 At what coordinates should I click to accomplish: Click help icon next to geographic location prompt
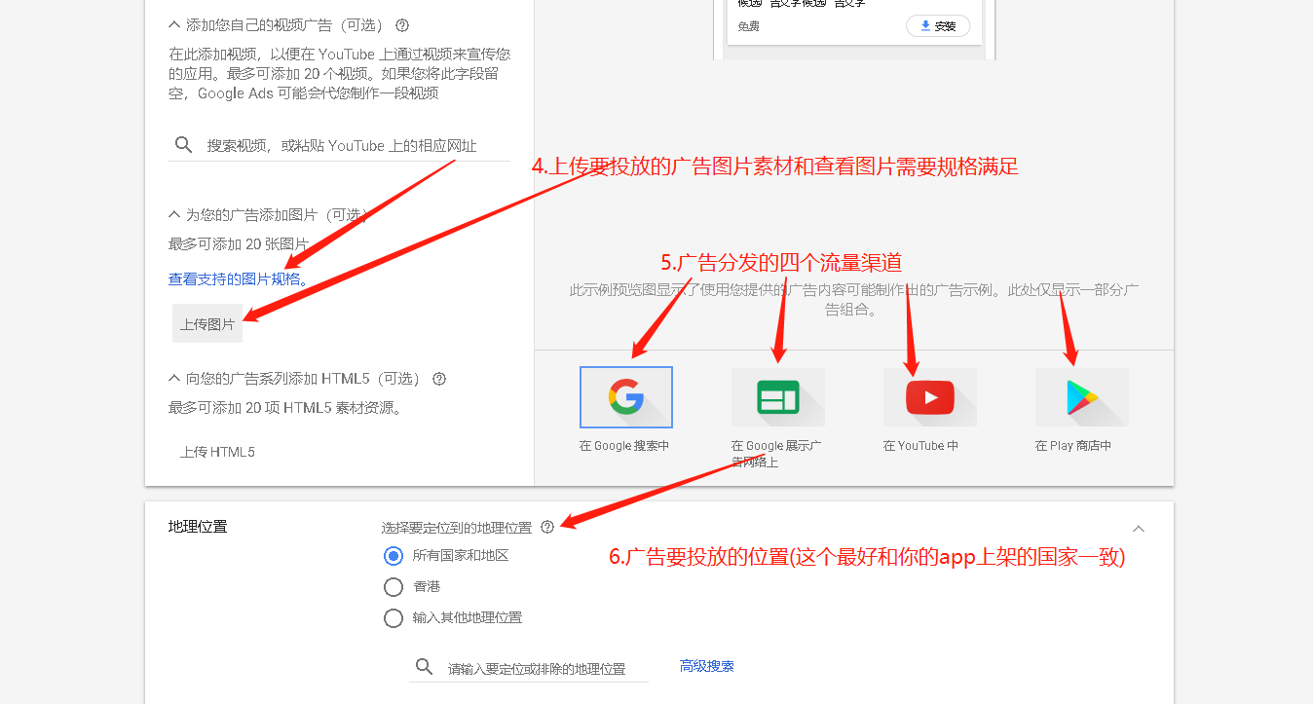pos(547,527)
